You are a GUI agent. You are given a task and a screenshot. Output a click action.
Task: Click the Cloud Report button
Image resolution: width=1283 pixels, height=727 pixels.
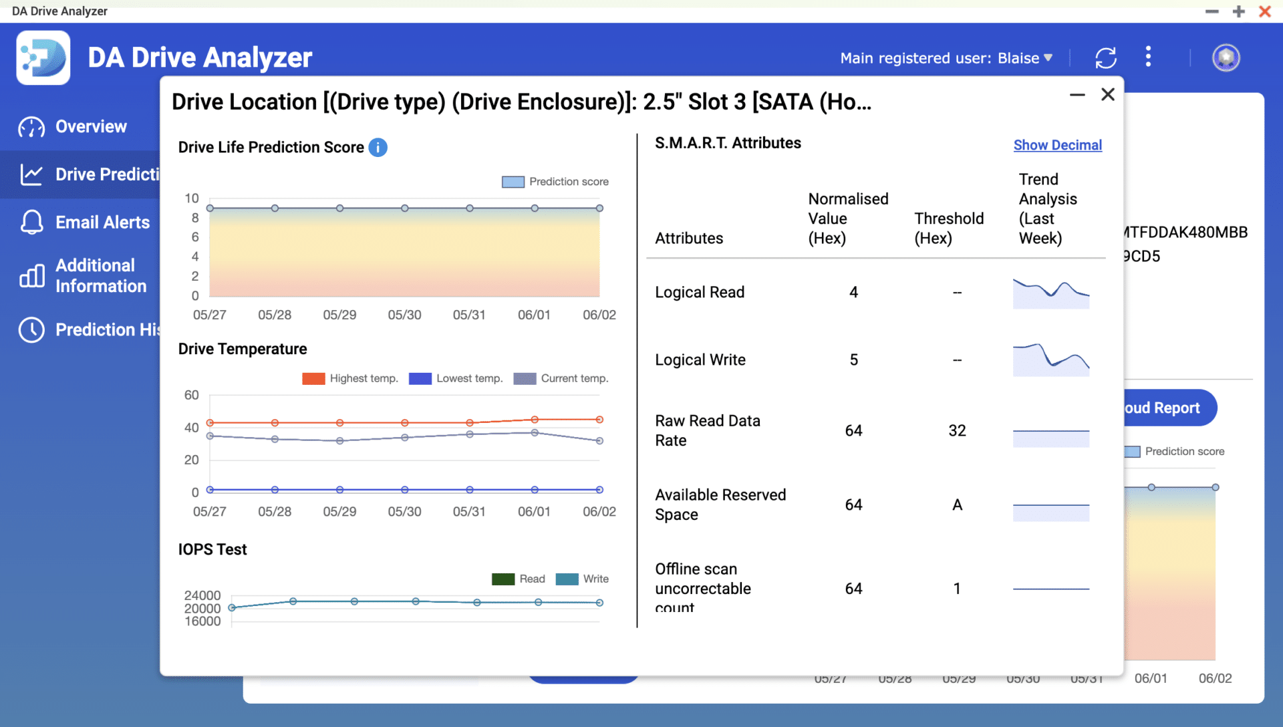pyautogui.click(x=1167, y=407)
